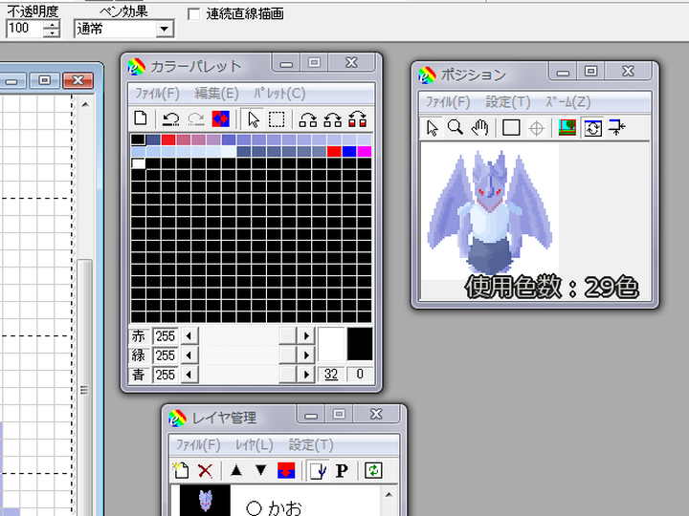Image resolution: width=689 pixels, height=516 pixels.
Task: Increase red value with right arrow button
Action: 306,336
